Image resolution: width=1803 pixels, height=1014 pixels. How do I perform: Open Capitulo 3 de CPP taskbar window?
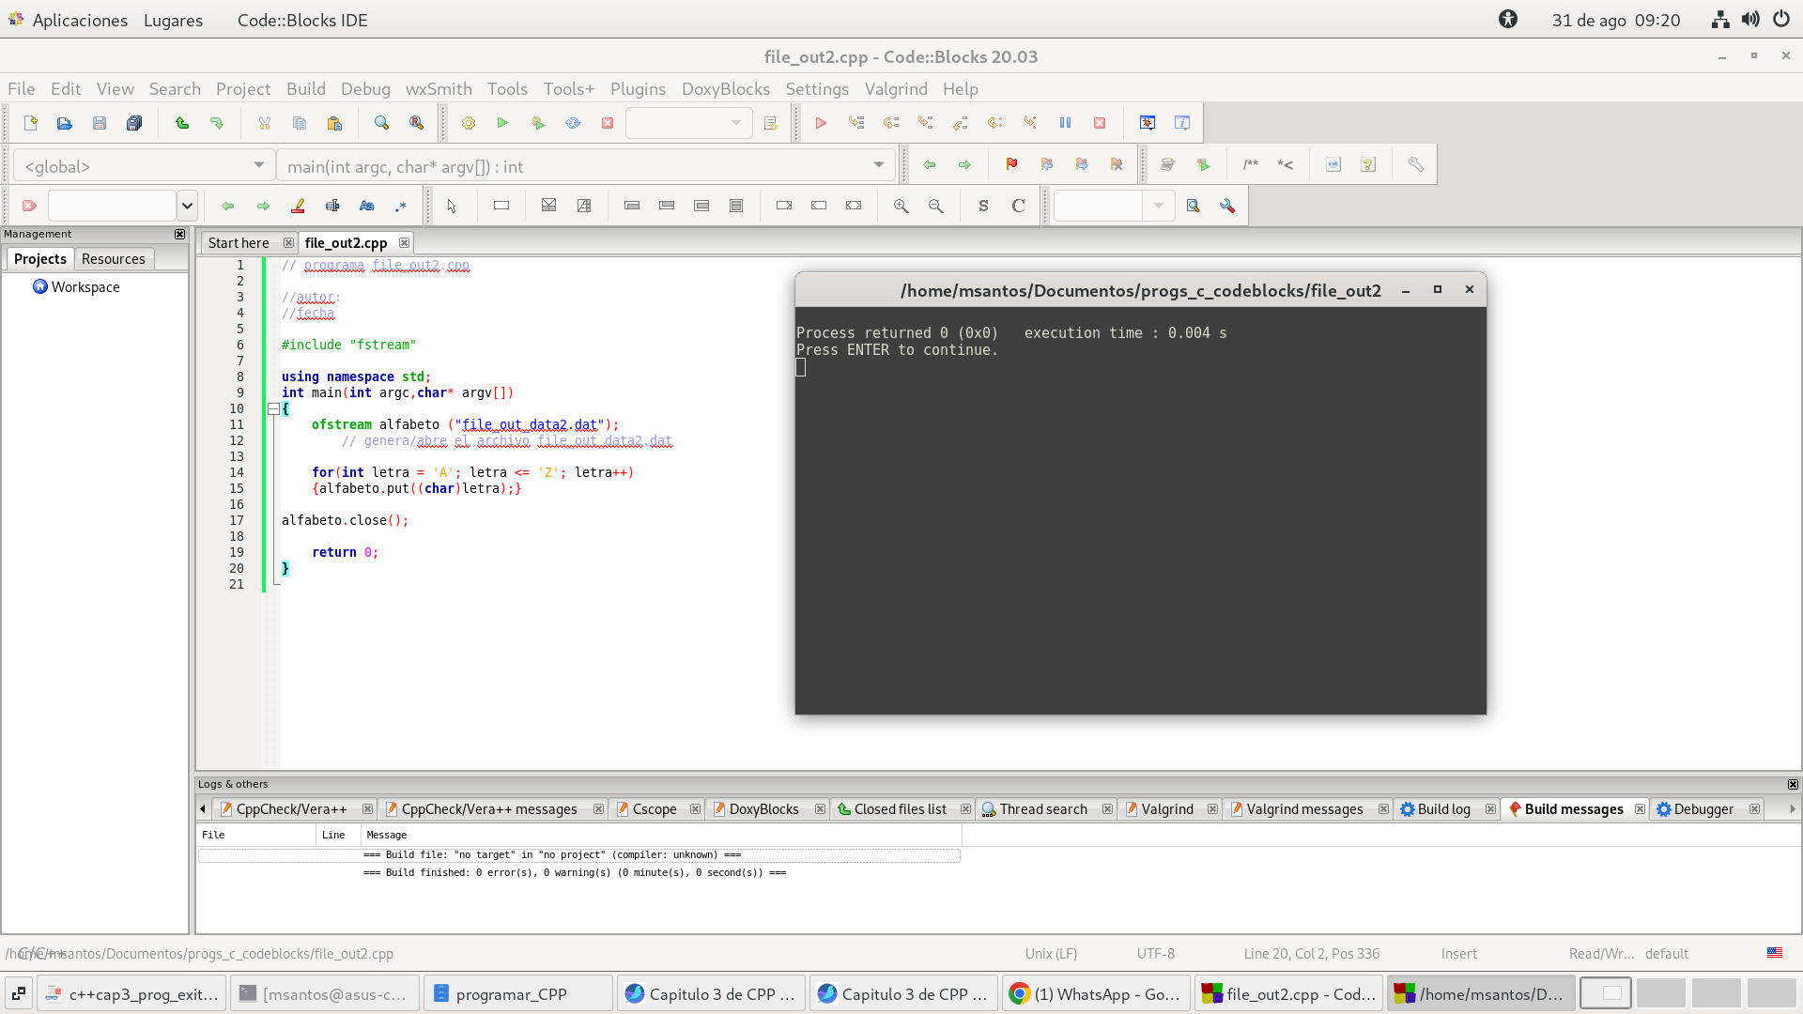coord(711,994)
